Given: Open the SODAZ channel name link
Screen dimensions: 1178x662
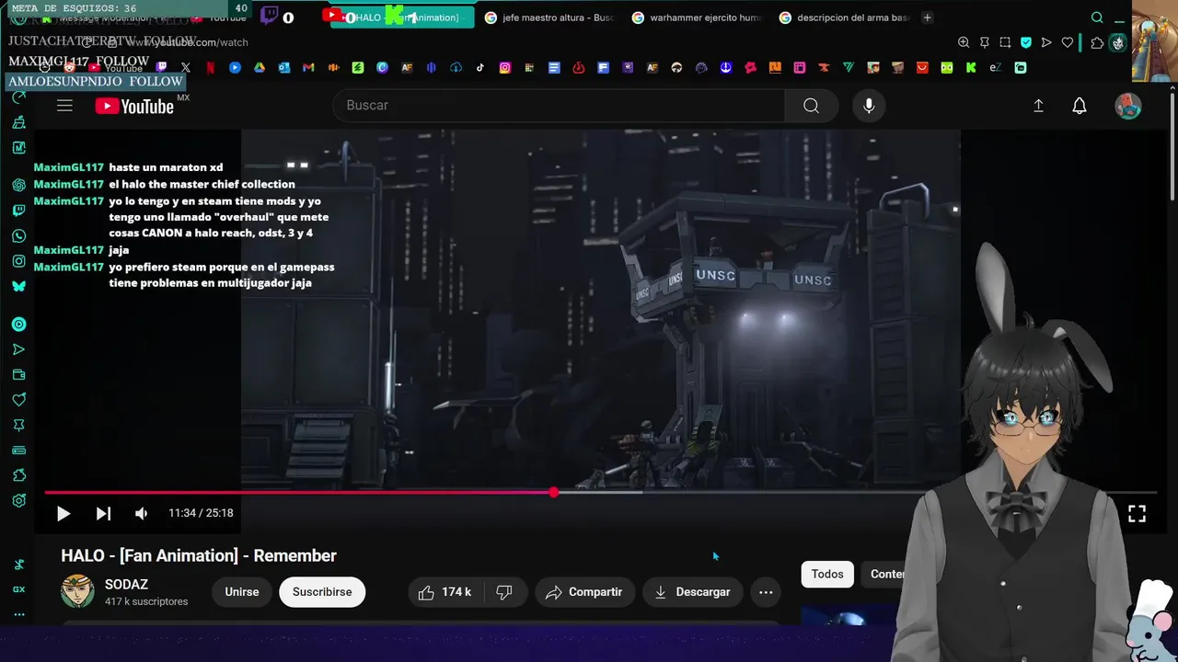Looking at the screenshot, I should click(126, 585).
